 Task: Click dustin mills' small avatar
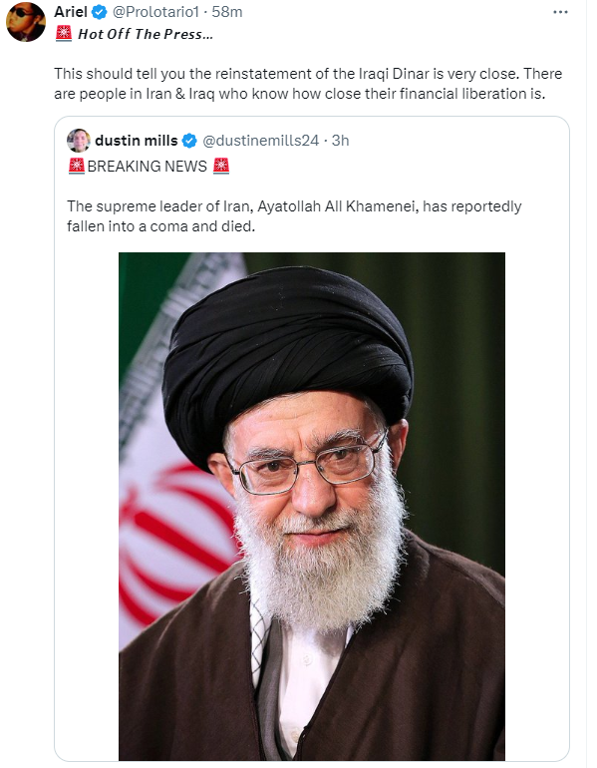click(x=79, y=141)
